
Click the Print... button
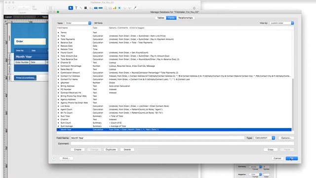pos(66,158)
